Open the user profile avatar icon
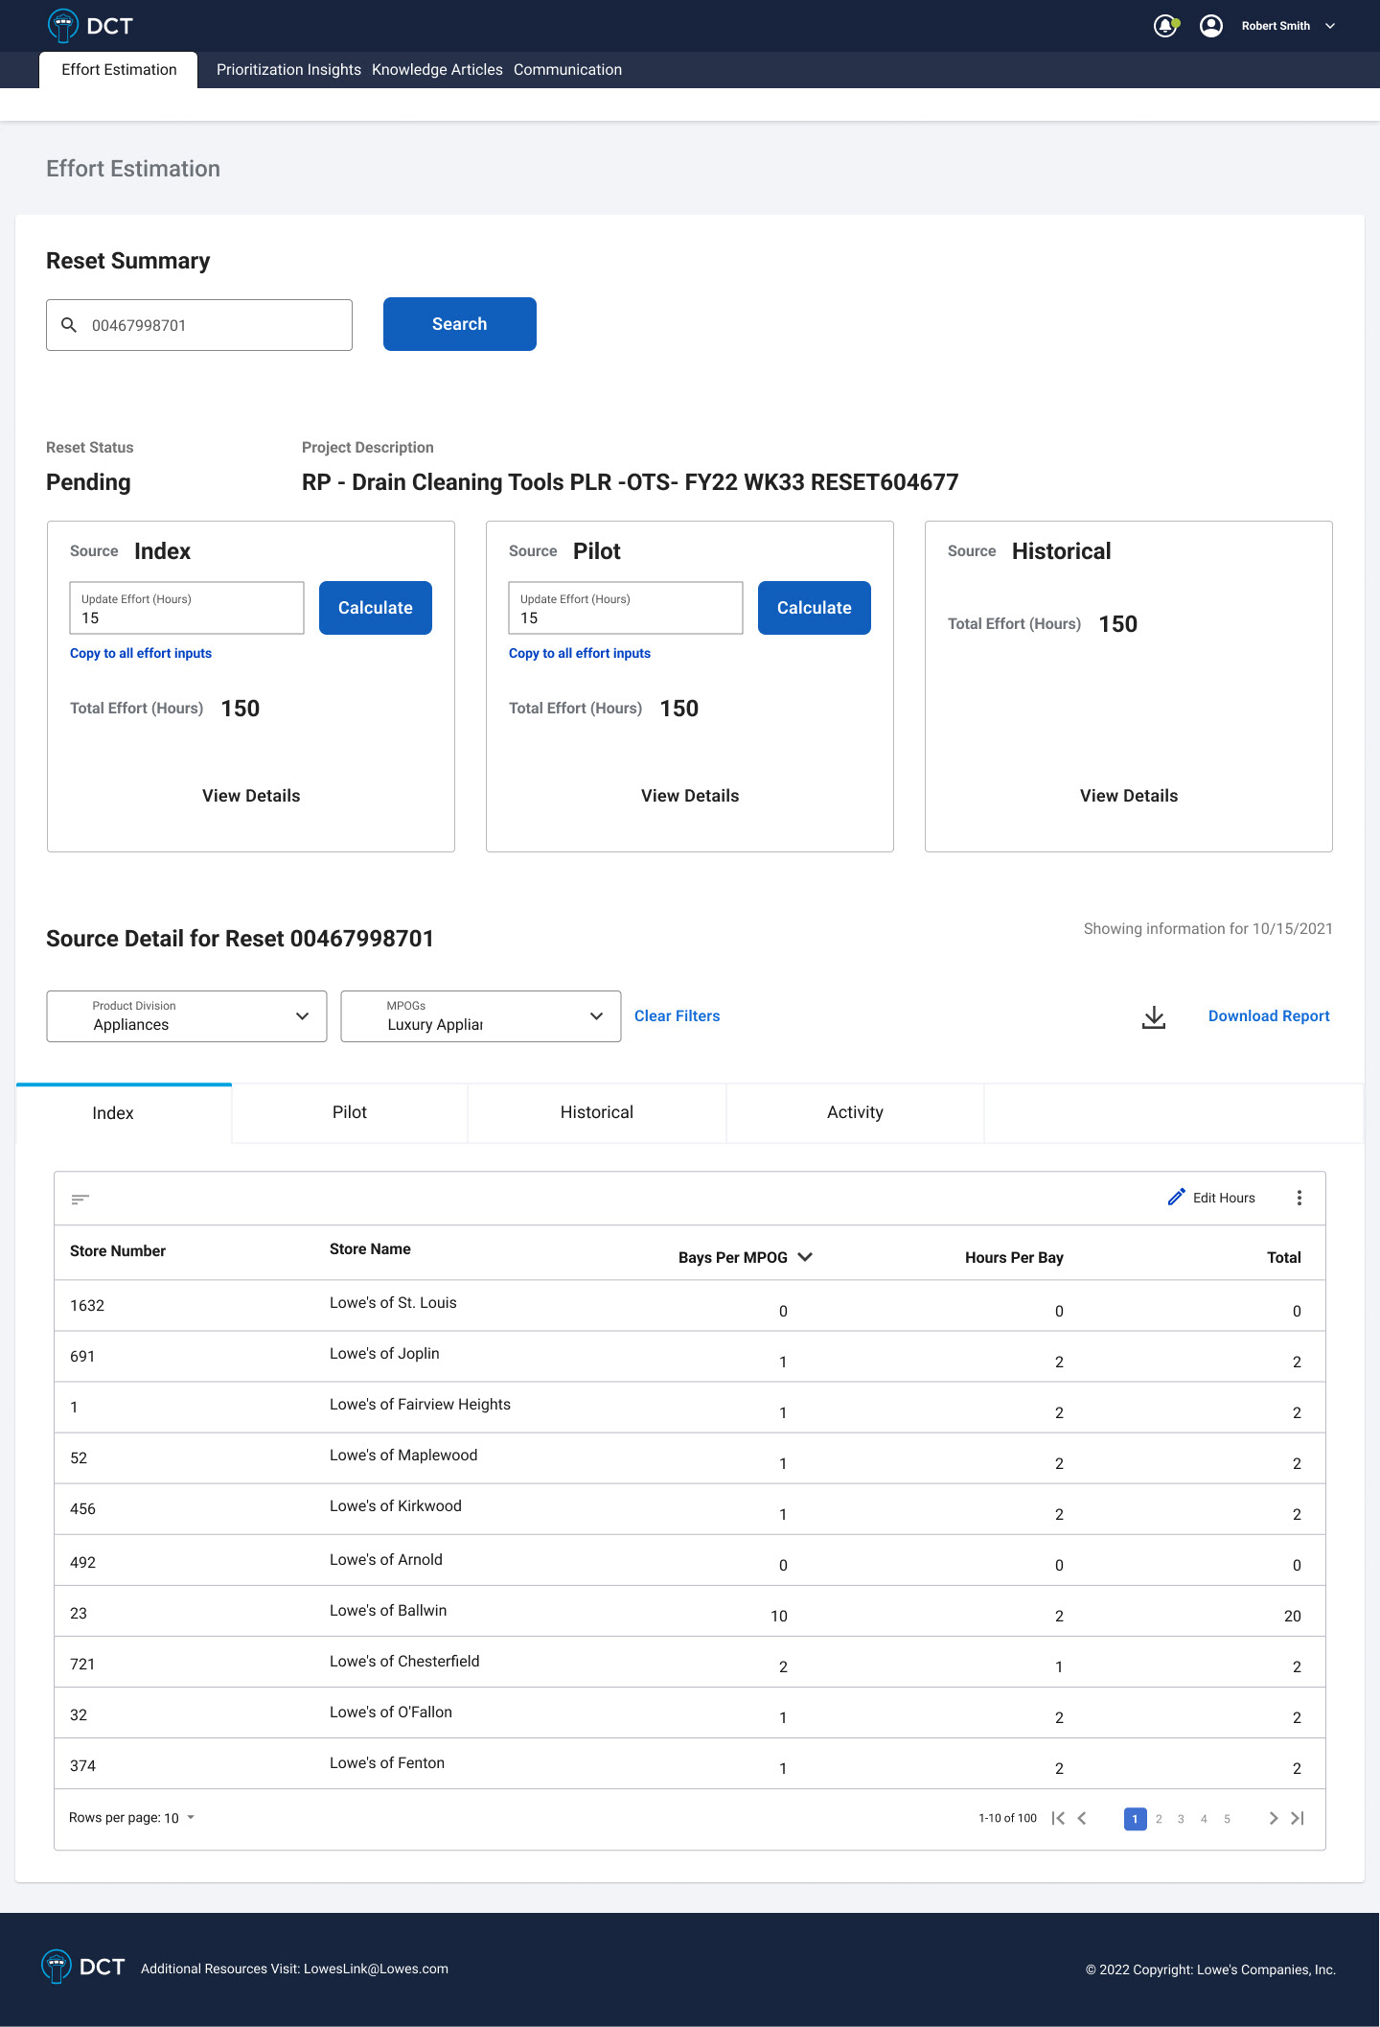This screenshot has height=2027, width=1380. pos(1211,26)
